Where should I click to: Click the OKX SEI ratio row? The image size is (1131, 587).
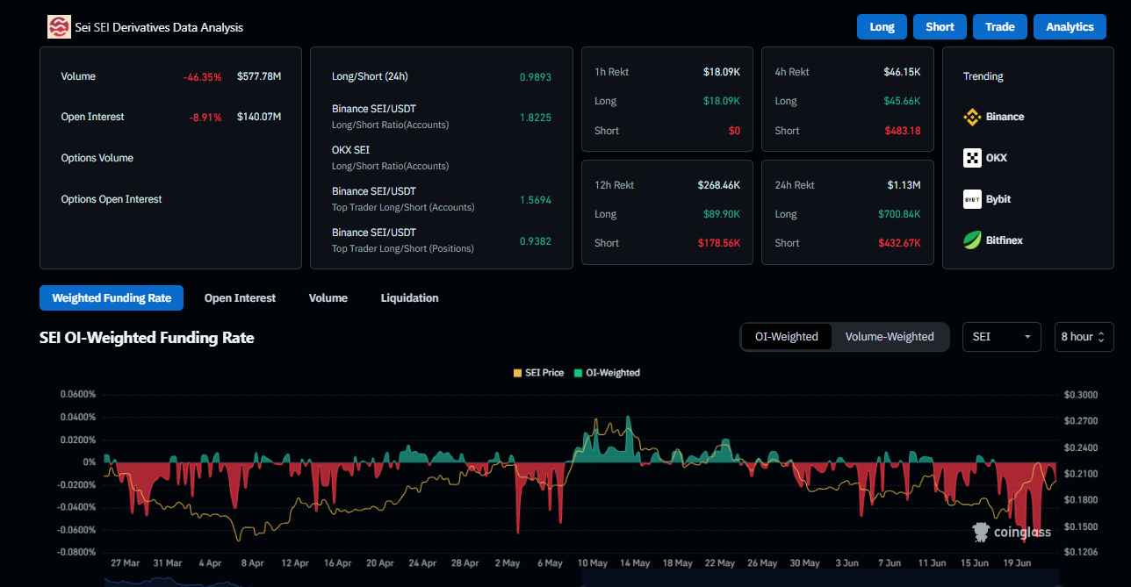[442, 158]
